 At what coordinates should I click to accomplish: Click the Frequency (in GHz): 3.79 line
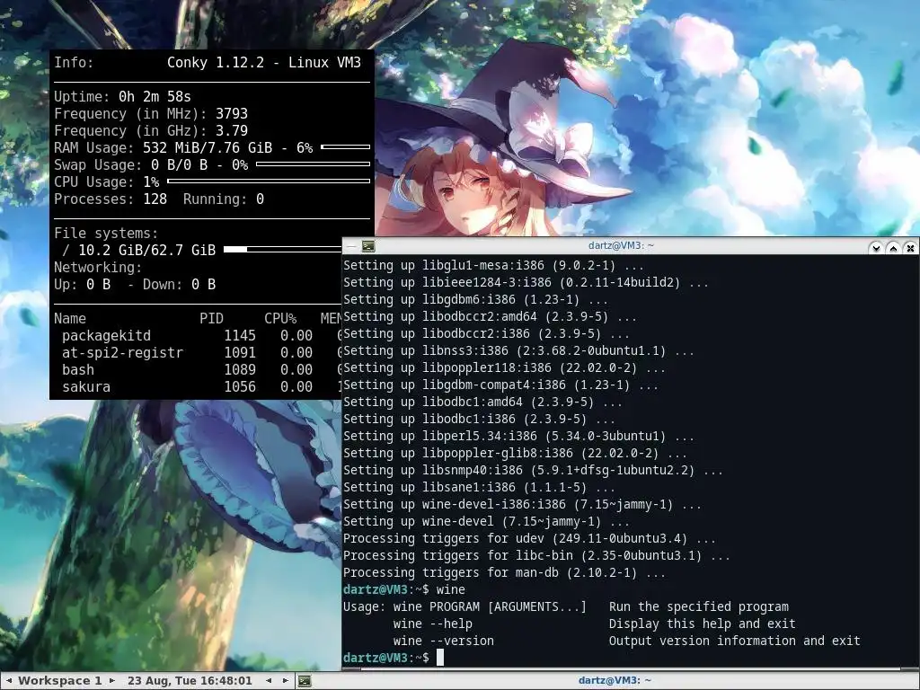click(151, 130)
